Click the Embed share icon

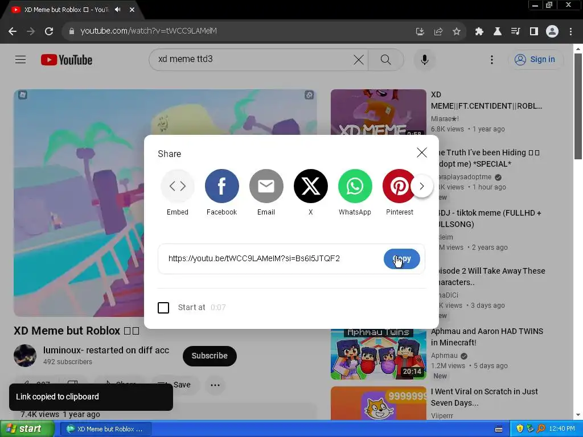178,186
